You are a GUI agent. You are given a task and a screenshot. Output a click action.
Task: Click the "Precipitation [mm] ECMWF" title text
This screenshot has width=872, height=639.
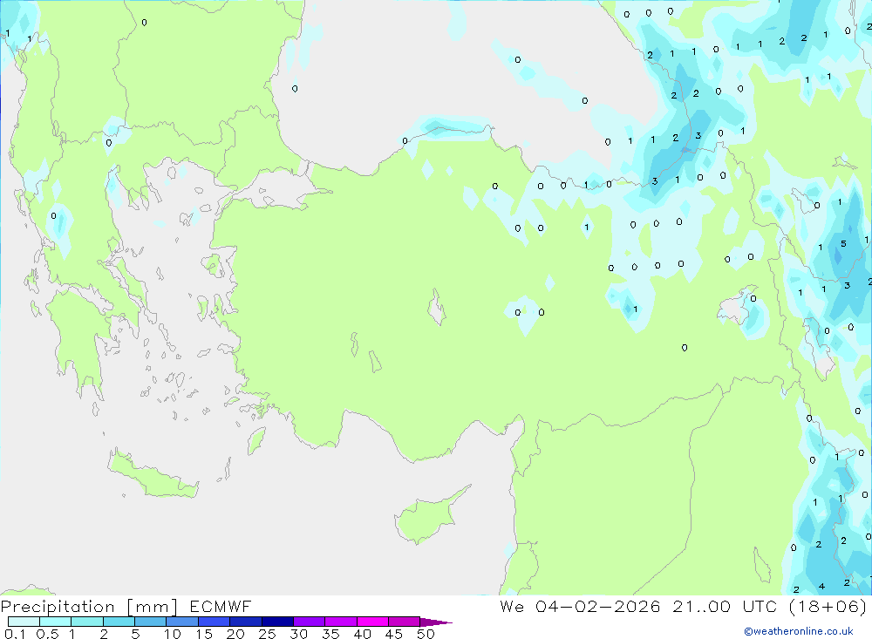click(x=126, y=606)
